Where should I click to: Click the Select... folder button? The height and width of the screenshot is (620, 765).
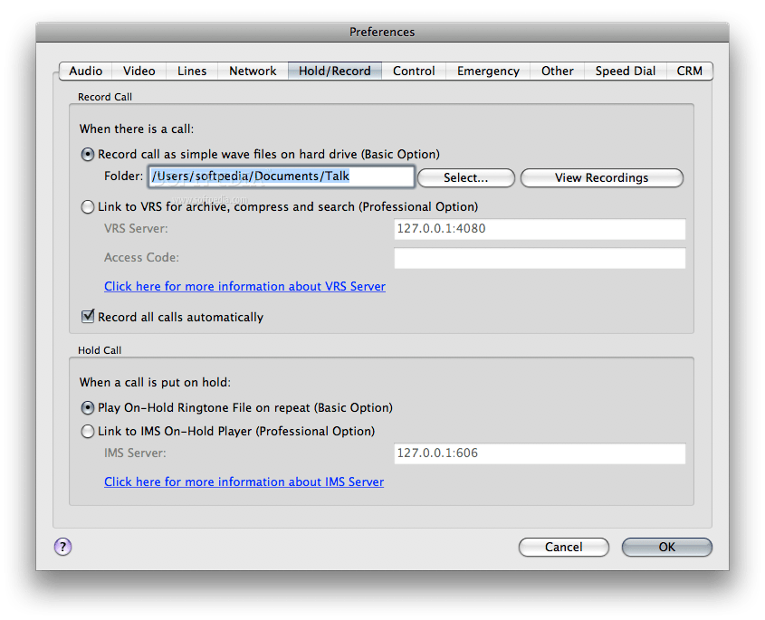click(x=465, y=177)
